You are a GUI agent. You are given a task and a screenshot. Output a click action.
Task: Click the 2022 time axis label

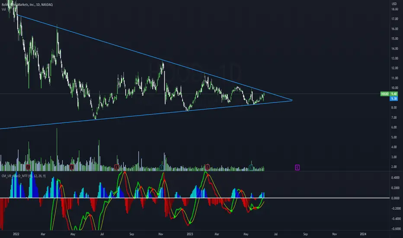[16, 234]
